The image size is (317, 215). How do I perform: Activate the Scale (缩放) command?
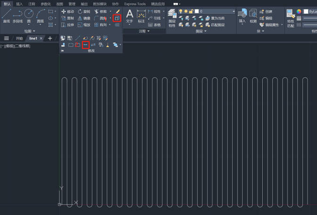click(x=84, y=25)
